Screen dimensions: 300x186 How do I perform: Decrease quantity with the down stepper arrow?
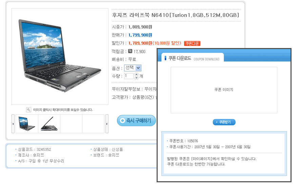coord(136,78)
